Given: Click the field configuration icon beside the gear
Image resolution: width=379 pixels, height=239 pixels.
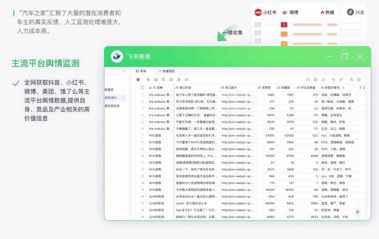Looking at the screenshot, I should coord(156,79).
